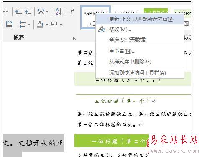Click the green heading style thumbnail
The height and width of the screenshot is (157, 199).
(x=156, y=11)
